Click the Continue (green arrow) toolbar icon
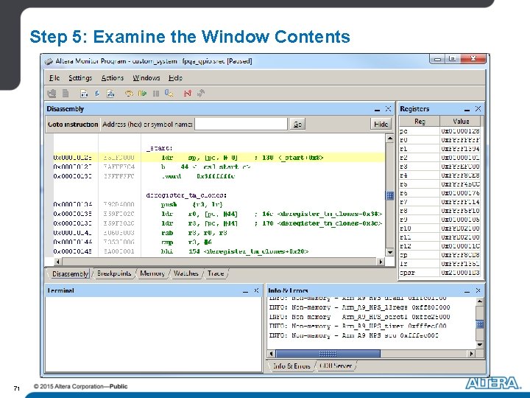 142,94
